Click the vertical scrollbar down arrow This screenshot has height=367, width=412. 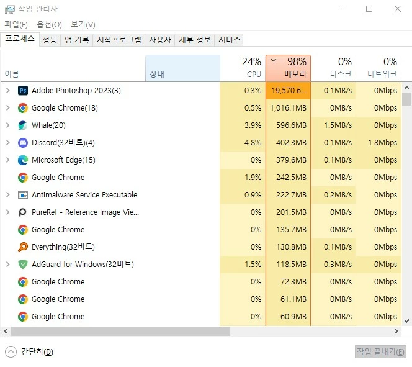[407, 320]
